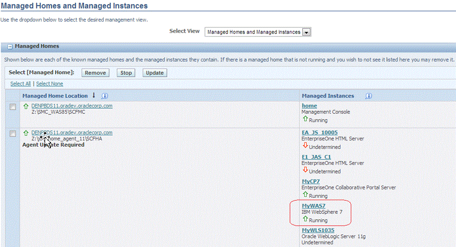This screenshot has width=456, height=247.
Task: Sort by Managed Home Location arrow
Action: 94,95
